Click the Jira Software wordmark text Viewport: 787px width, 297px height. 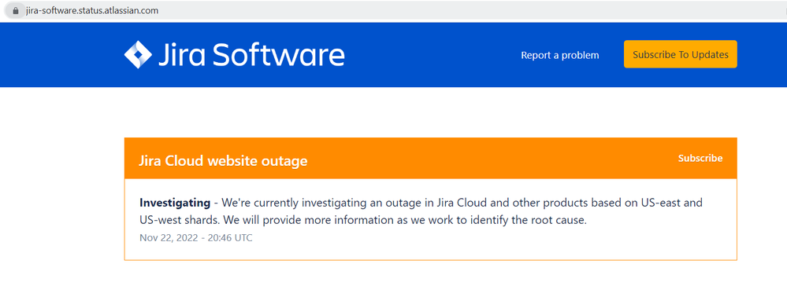(x=251, y=54)
